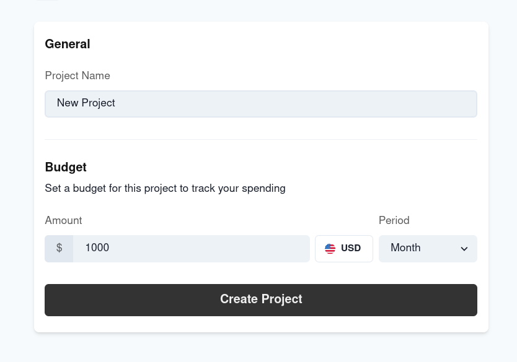
Task: Select the Month text in Period field
Action: click(405, 248)
